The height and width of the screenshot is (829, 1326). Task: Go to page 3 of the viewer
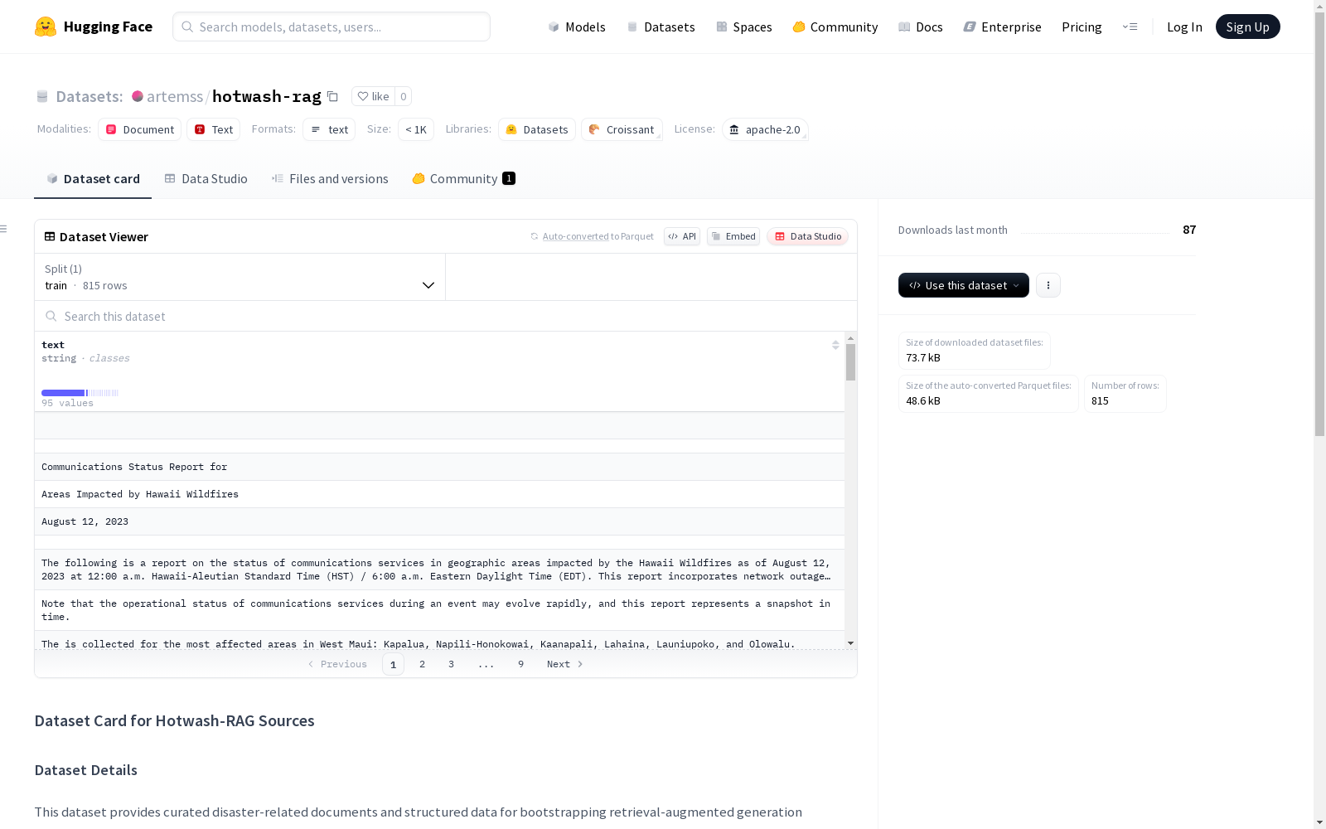452,664
